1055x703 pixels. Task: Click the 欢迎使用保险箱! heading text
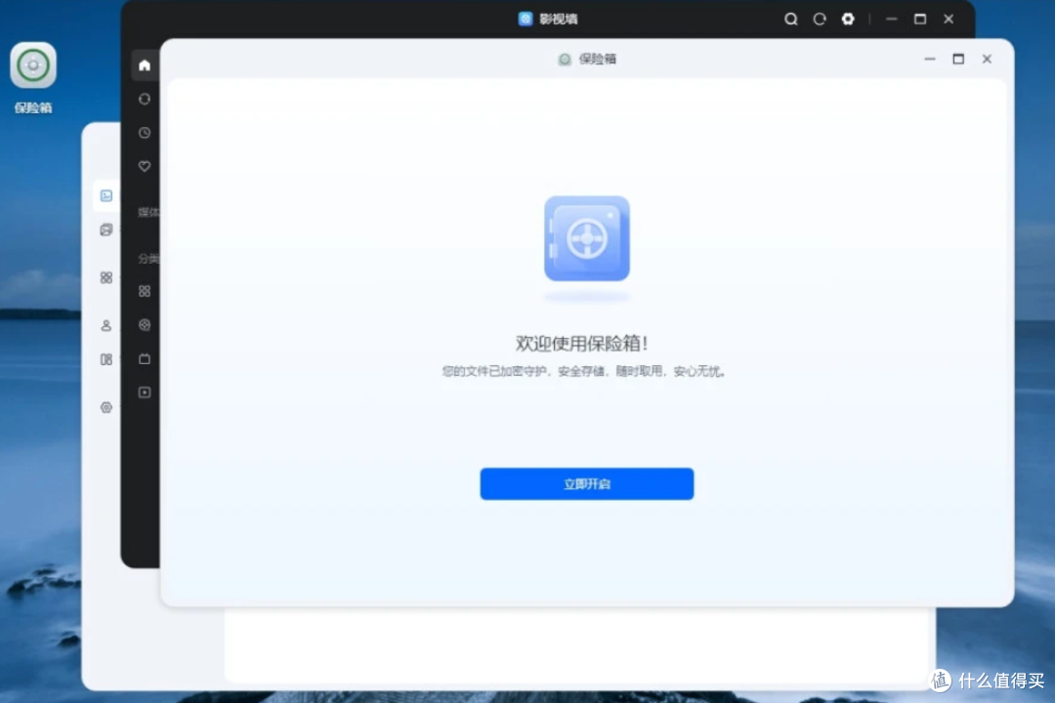point(582,343)
